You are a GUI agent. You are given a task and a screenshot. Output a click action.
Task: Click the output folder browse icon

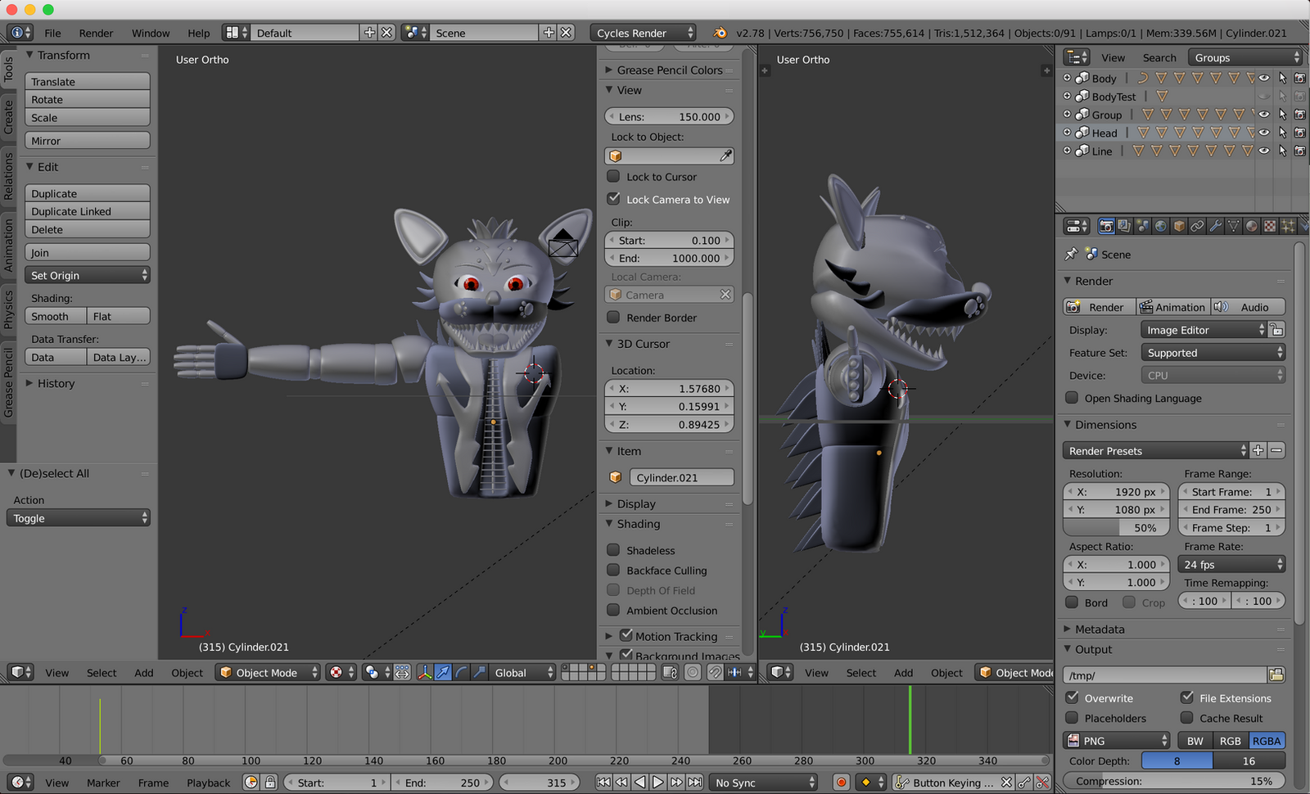(x=1276, y=674)
